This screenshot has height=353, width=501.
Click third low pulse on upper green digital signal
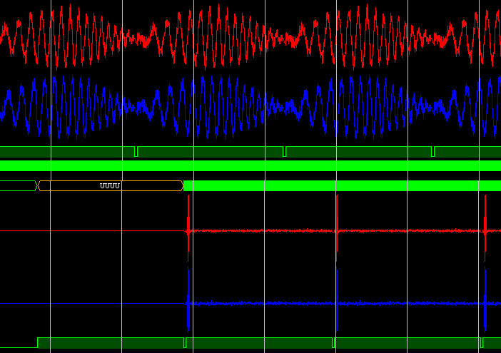433,152
